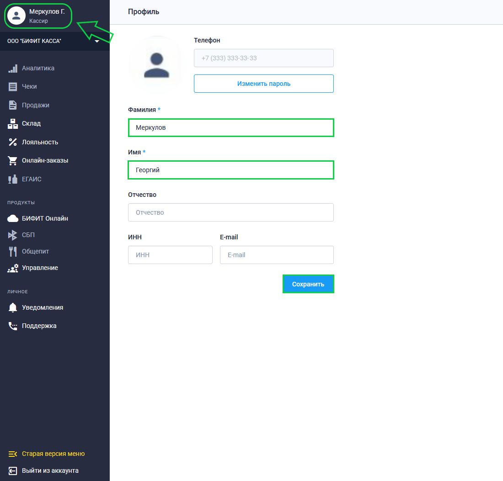Focus the Отчество input field
Viewport: 503px width, 481px height.
(230, 212)
